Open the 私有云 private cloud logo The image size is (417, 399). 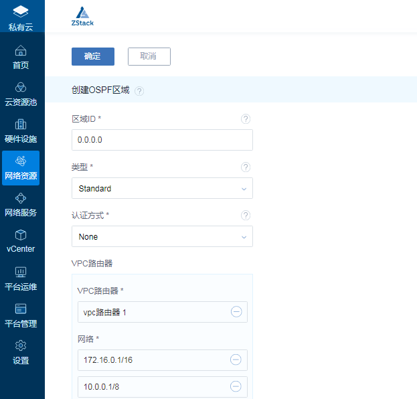[21, 17]
